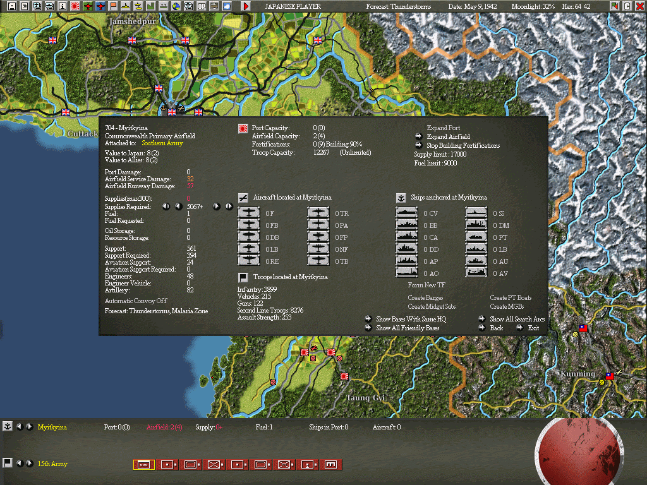Viewport: 647px width, 485px height.
Task: Select the XXX army HQ unit icon
Action: [143, 464]
